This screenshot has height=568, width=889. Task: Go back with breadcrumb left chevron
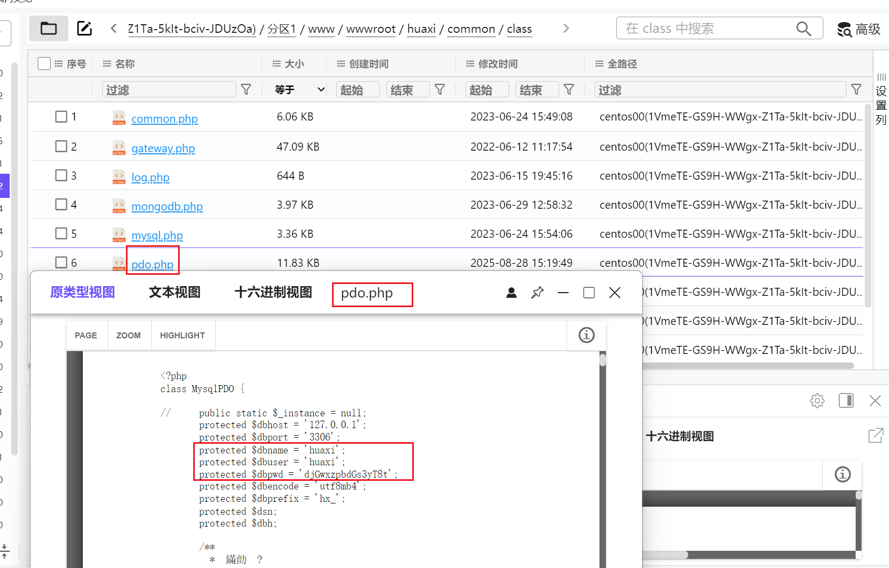click(114, 29)
